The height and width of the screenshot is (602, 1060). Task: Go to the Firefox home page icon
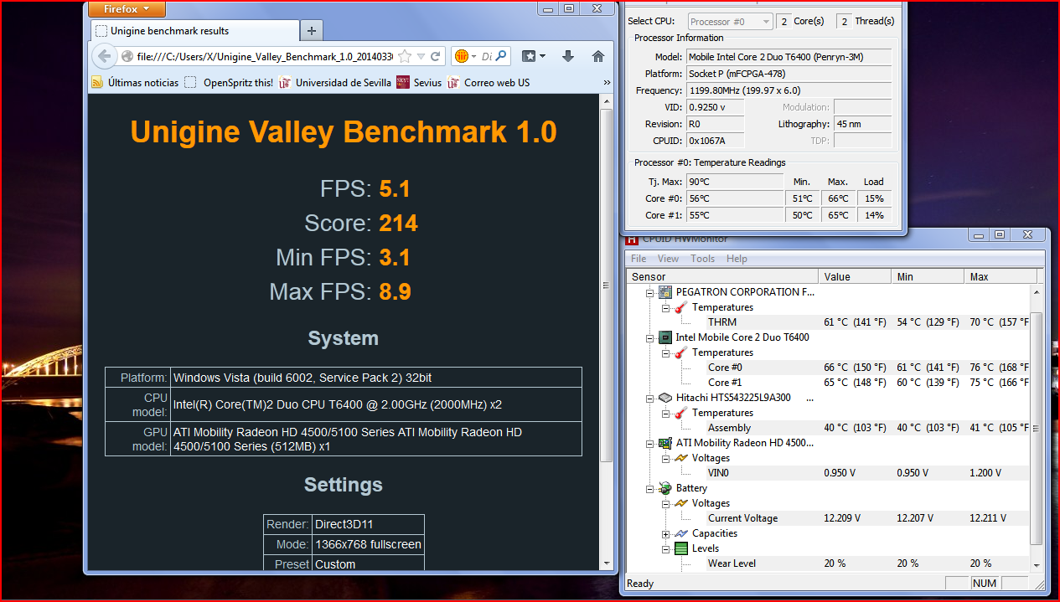pyautogui.click(x=597, y=56)
